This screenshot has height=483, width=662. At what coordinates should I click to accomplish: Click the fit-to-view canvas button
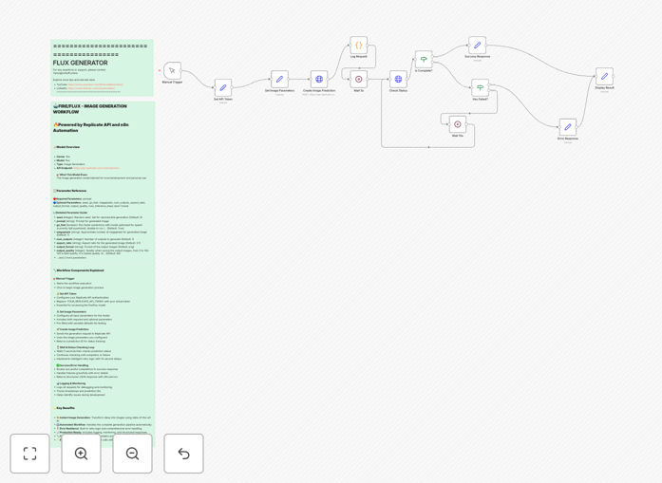click(29, 454)
